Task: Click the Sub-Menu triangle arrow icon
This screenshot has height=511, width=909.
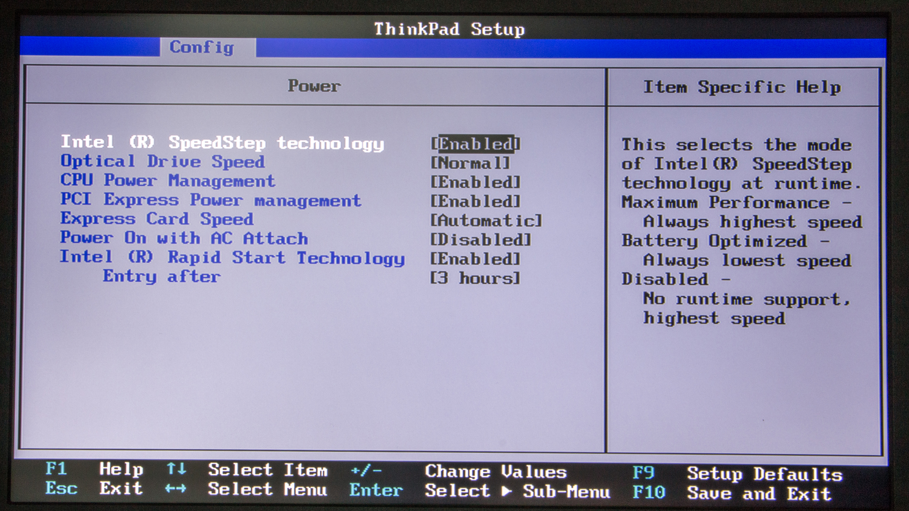Action: pos(507,491)
